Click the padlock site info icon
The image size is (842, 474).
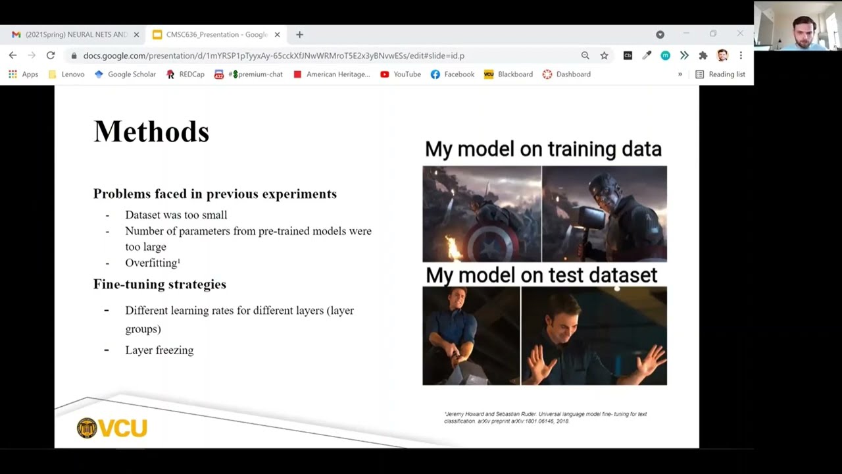[x=74, y=56]
